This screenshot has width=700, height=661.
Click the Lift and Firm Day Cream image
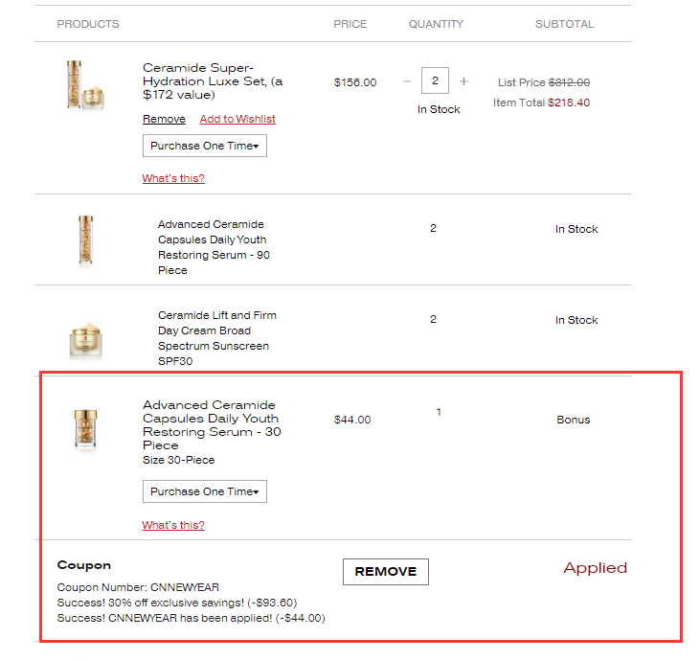(x=86, y=340)
